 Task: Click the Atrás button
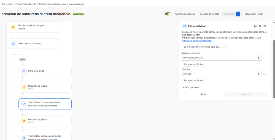pos(203,94)
